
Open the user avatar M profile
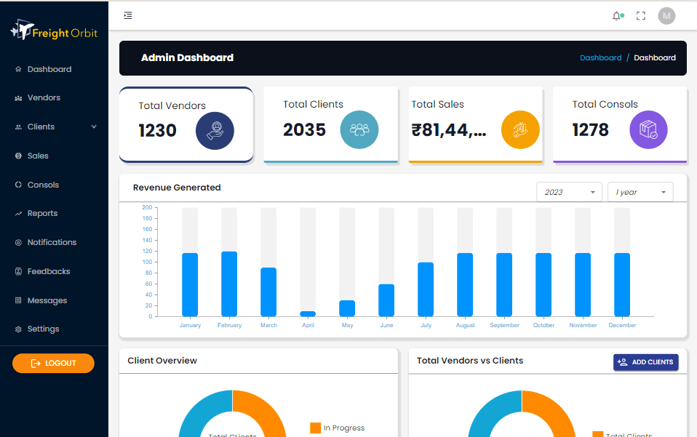tap(666, 16)
